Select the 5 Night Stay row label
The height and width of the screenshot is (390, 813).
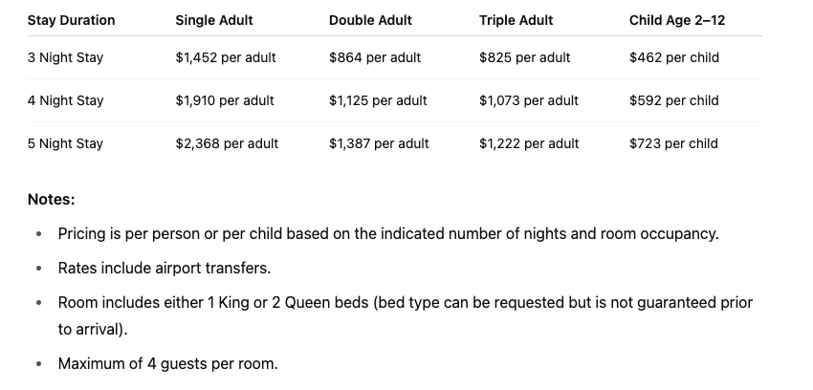pyautogui.click(x=65, y=143)
